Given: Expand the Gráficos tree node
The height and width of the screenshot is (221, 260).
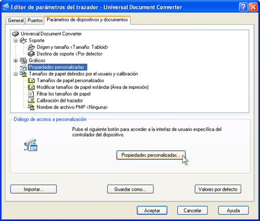Looking at the screenshot, I should tap(16, 61).
